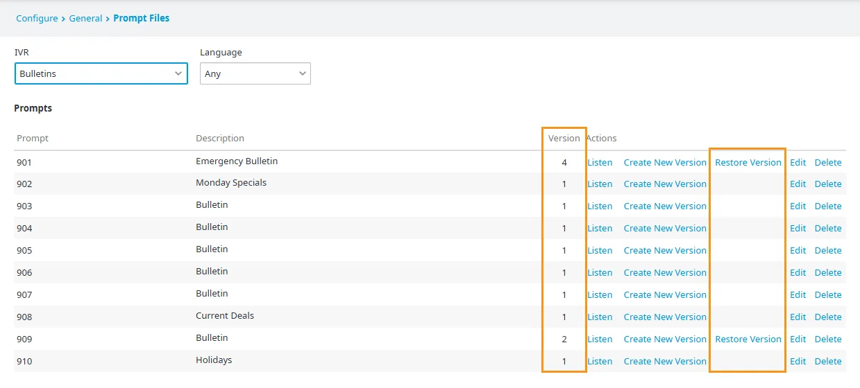Delete prompt 902
The image size is (860, 388).
click(x=828, y=184)
